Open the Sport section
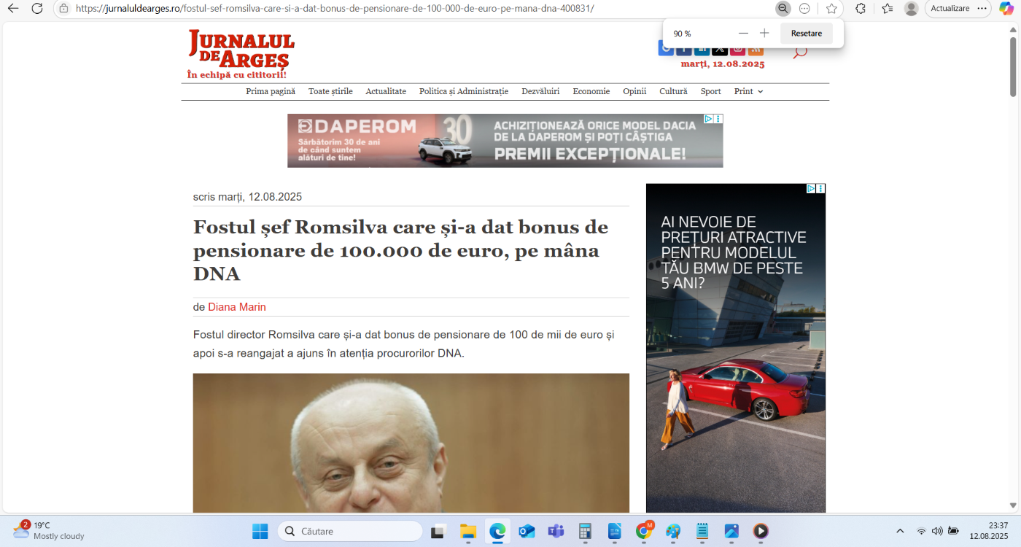This screenshot has width=1021, height=547. pos(710,91)
